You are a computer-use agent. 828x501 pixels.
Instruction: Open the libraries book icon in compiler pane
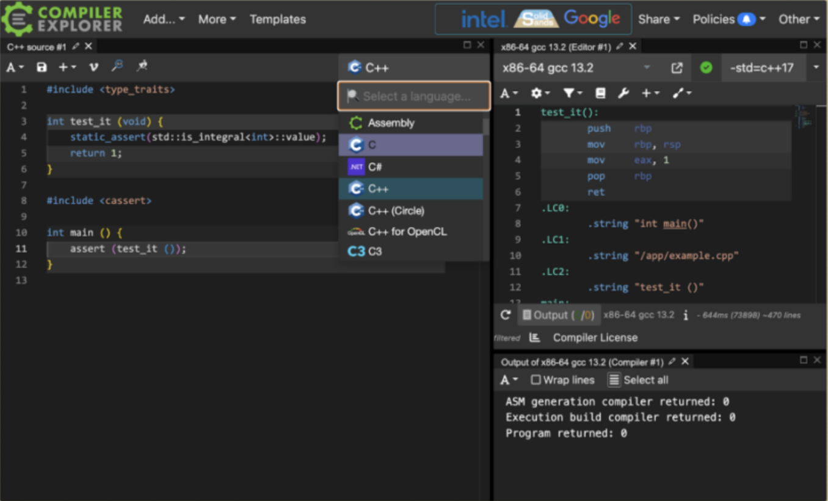click(x=600, y=93)
